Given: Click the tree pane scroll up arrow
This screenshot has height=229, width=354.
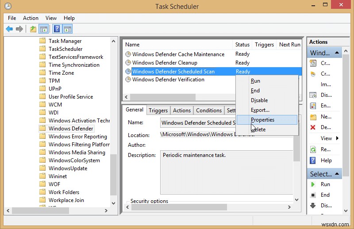Looking at the screenshot, I should (114, 41).
